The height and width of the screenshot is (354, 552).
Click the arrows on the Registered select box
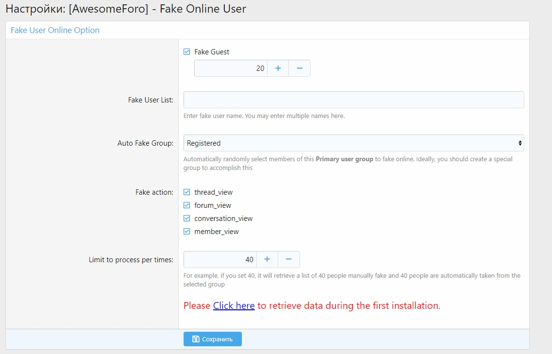point(520,143)
